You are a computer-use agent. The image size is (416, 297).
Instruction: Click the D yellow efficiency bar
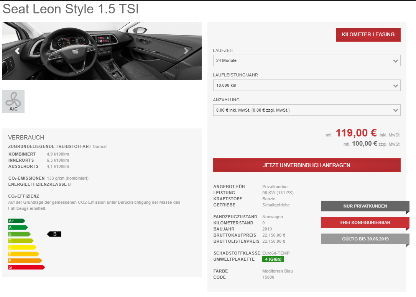pyautogui.click(x=22, y=247)
